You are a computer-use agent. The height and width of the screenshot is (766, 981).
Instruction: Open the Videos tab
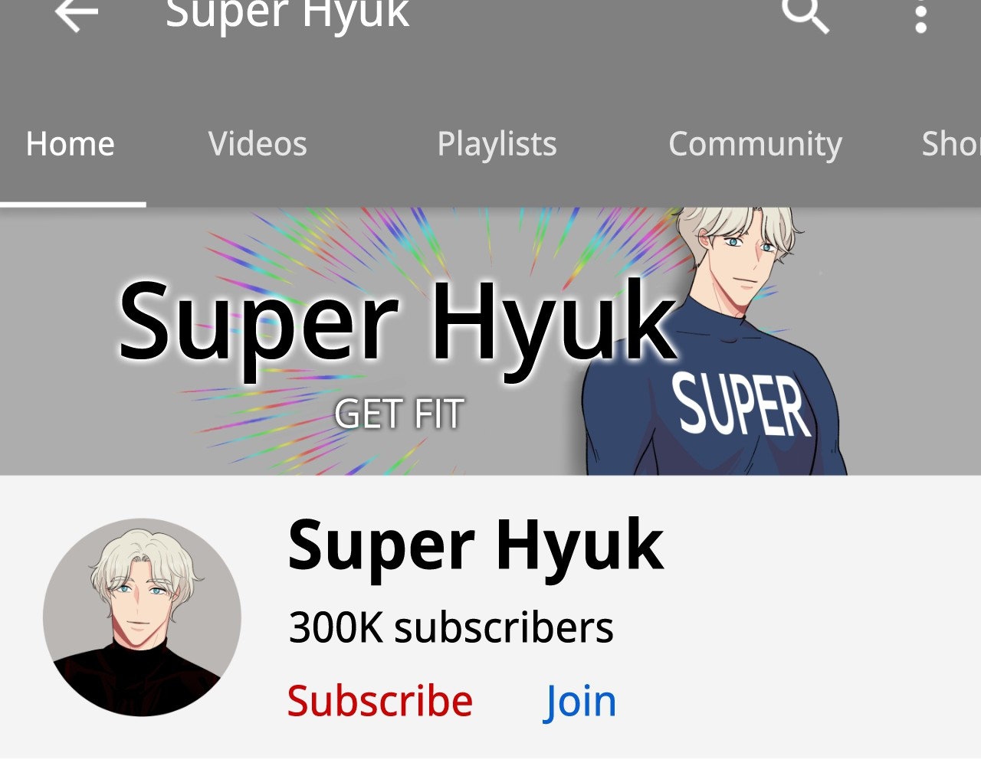point(258,144)
